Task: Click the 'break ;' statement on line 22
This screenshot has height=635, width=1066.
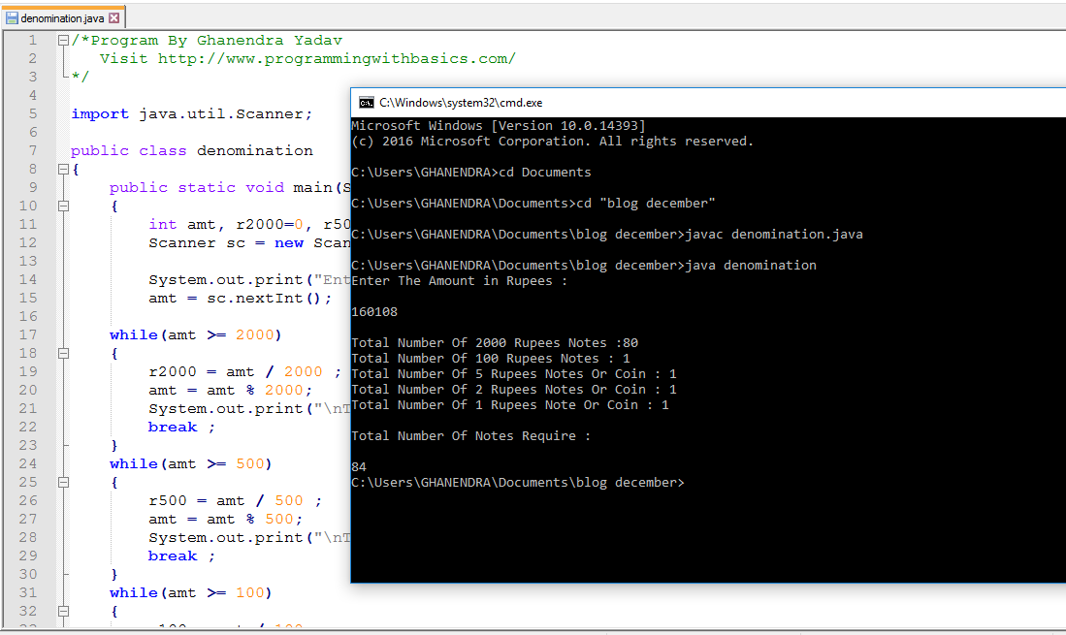Action: [181, 428]
